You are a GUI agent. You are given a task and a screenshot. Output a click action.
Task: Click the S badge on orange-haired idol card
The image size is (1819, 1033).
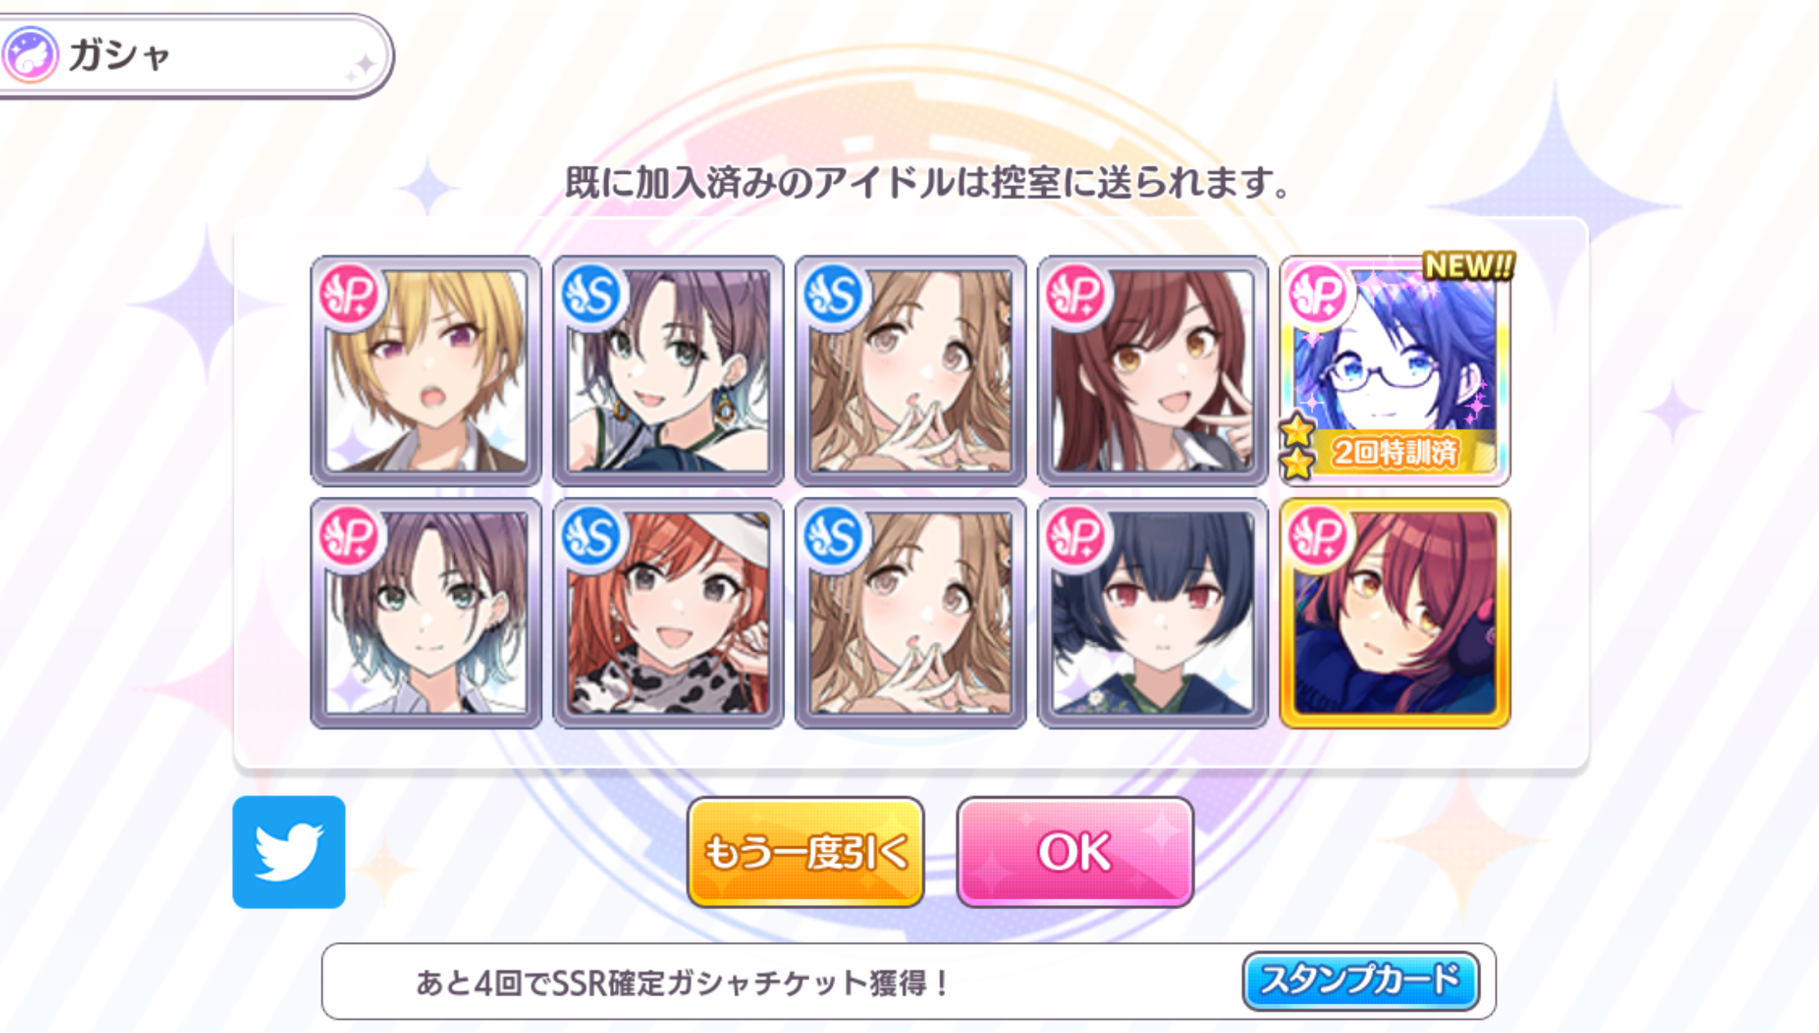tap(591, 536)
